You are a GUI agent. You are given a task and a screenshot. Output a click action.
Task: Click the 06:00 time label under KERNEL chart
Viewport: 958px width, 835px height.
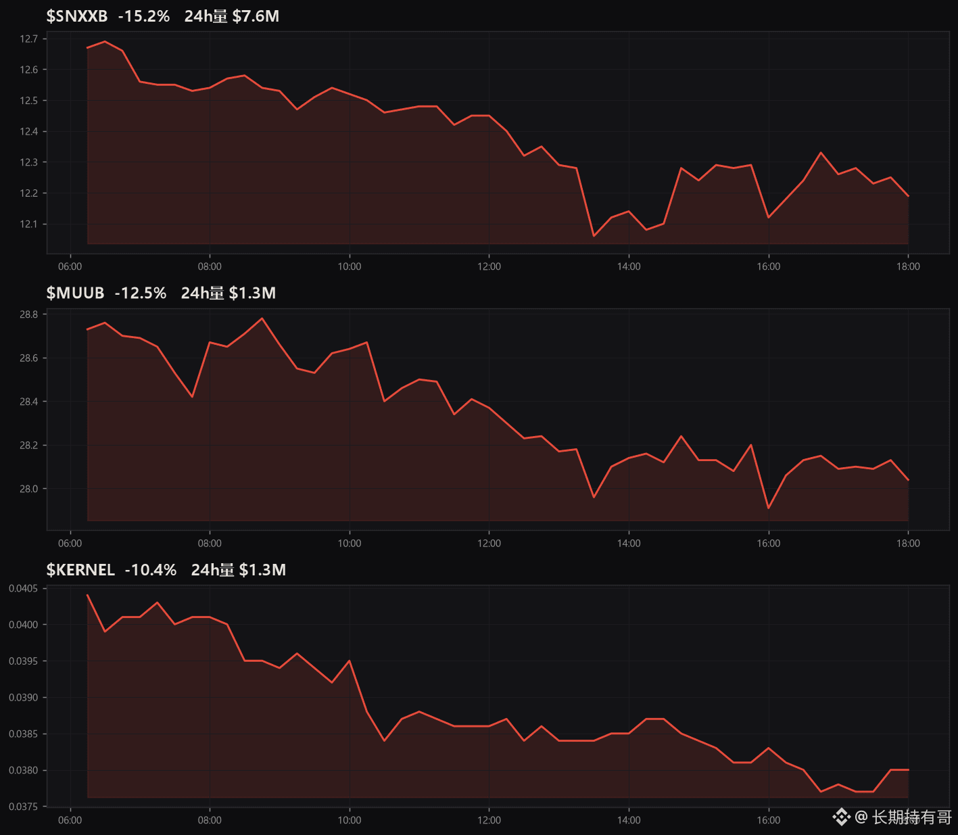coord(70,820)
